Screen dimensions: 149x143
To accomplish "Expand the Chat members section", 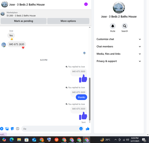I will [x=119, y=47].
